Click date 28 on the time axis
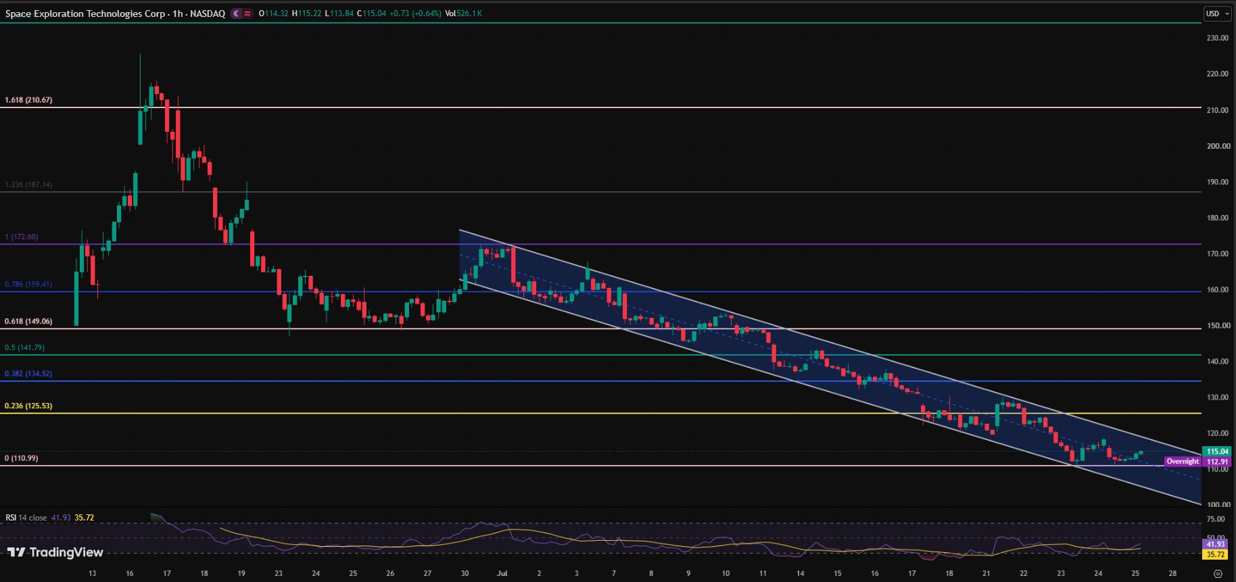 tap(1172, 573)
